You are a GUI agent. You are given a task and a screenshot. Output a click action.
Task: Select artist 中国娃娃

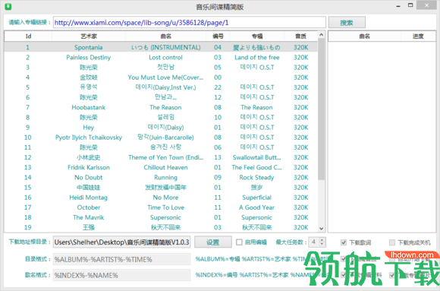click(89, 187)
